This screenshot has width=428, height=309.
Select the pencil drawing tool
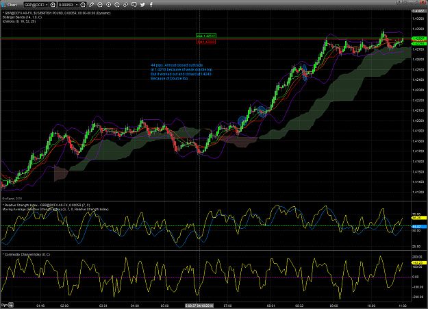tap(92, 5)
